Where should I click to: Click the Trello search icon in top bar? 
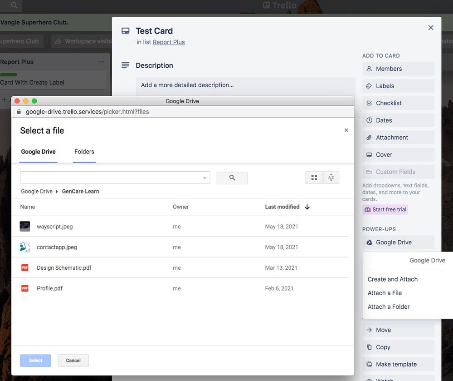(x=14, y=5)
